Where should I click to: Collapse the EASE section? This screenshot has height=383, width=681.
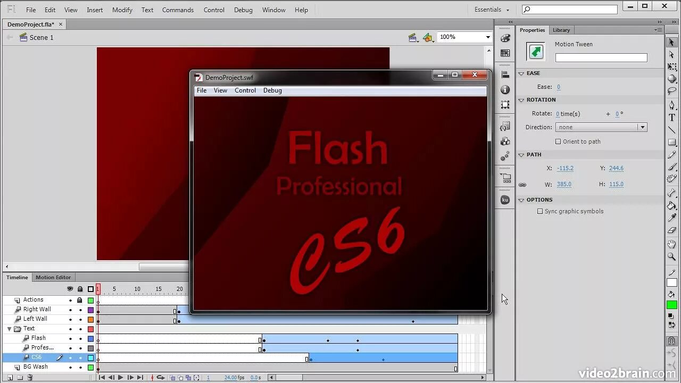tap(521, 73)
